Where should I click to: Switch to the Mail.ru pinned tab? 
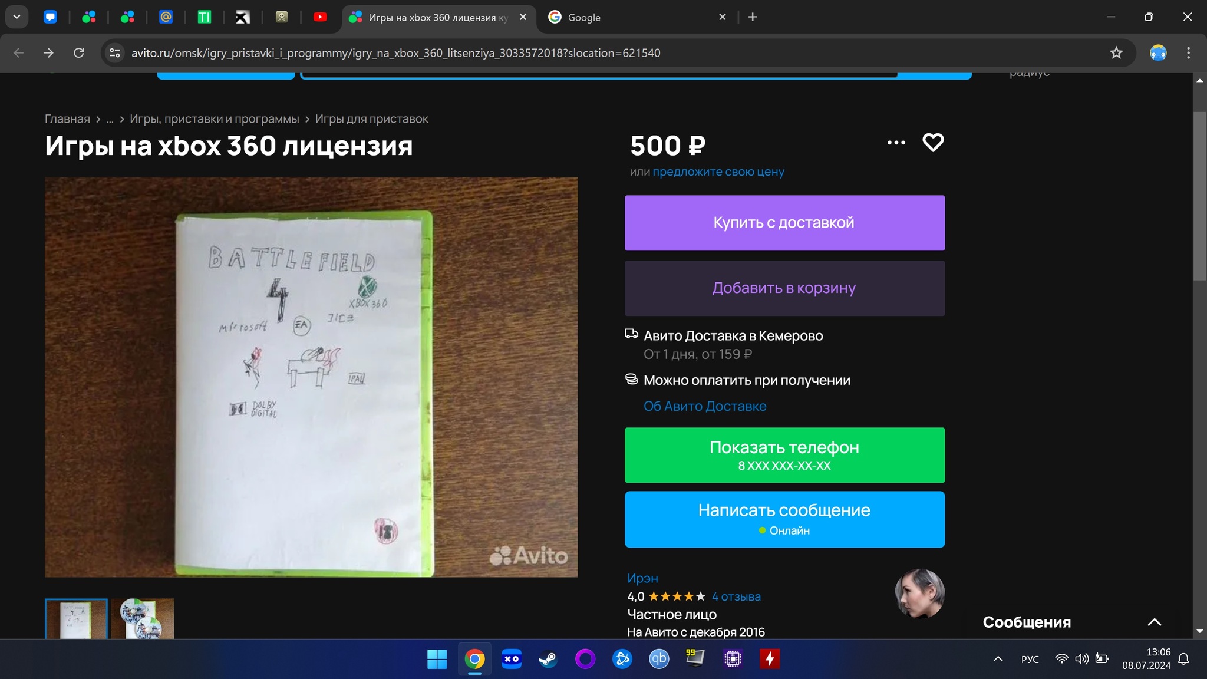click(166, 17)
